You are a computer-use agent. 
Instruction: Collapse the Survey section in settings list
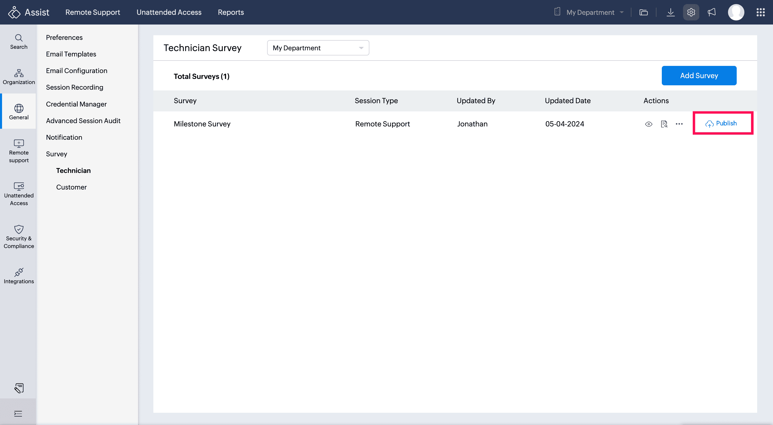56,154
